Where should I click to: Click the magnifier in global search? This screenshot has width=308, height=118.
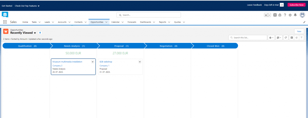pyautogui.click(x=120, y=15)
